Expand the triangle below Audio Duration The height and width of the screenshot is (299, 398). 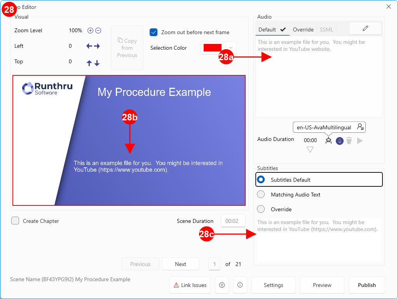310,149
